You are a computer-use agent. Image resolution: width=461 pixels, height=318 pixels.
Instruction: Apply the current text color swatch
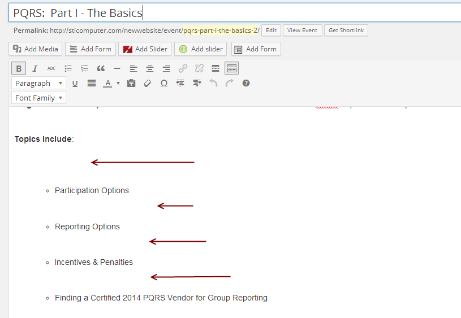pyautogui.click(x=107, y=83)
